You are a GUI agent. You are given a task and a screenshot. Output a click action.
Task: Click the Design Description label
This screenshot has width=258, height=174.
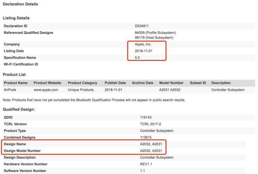[20, 158]
